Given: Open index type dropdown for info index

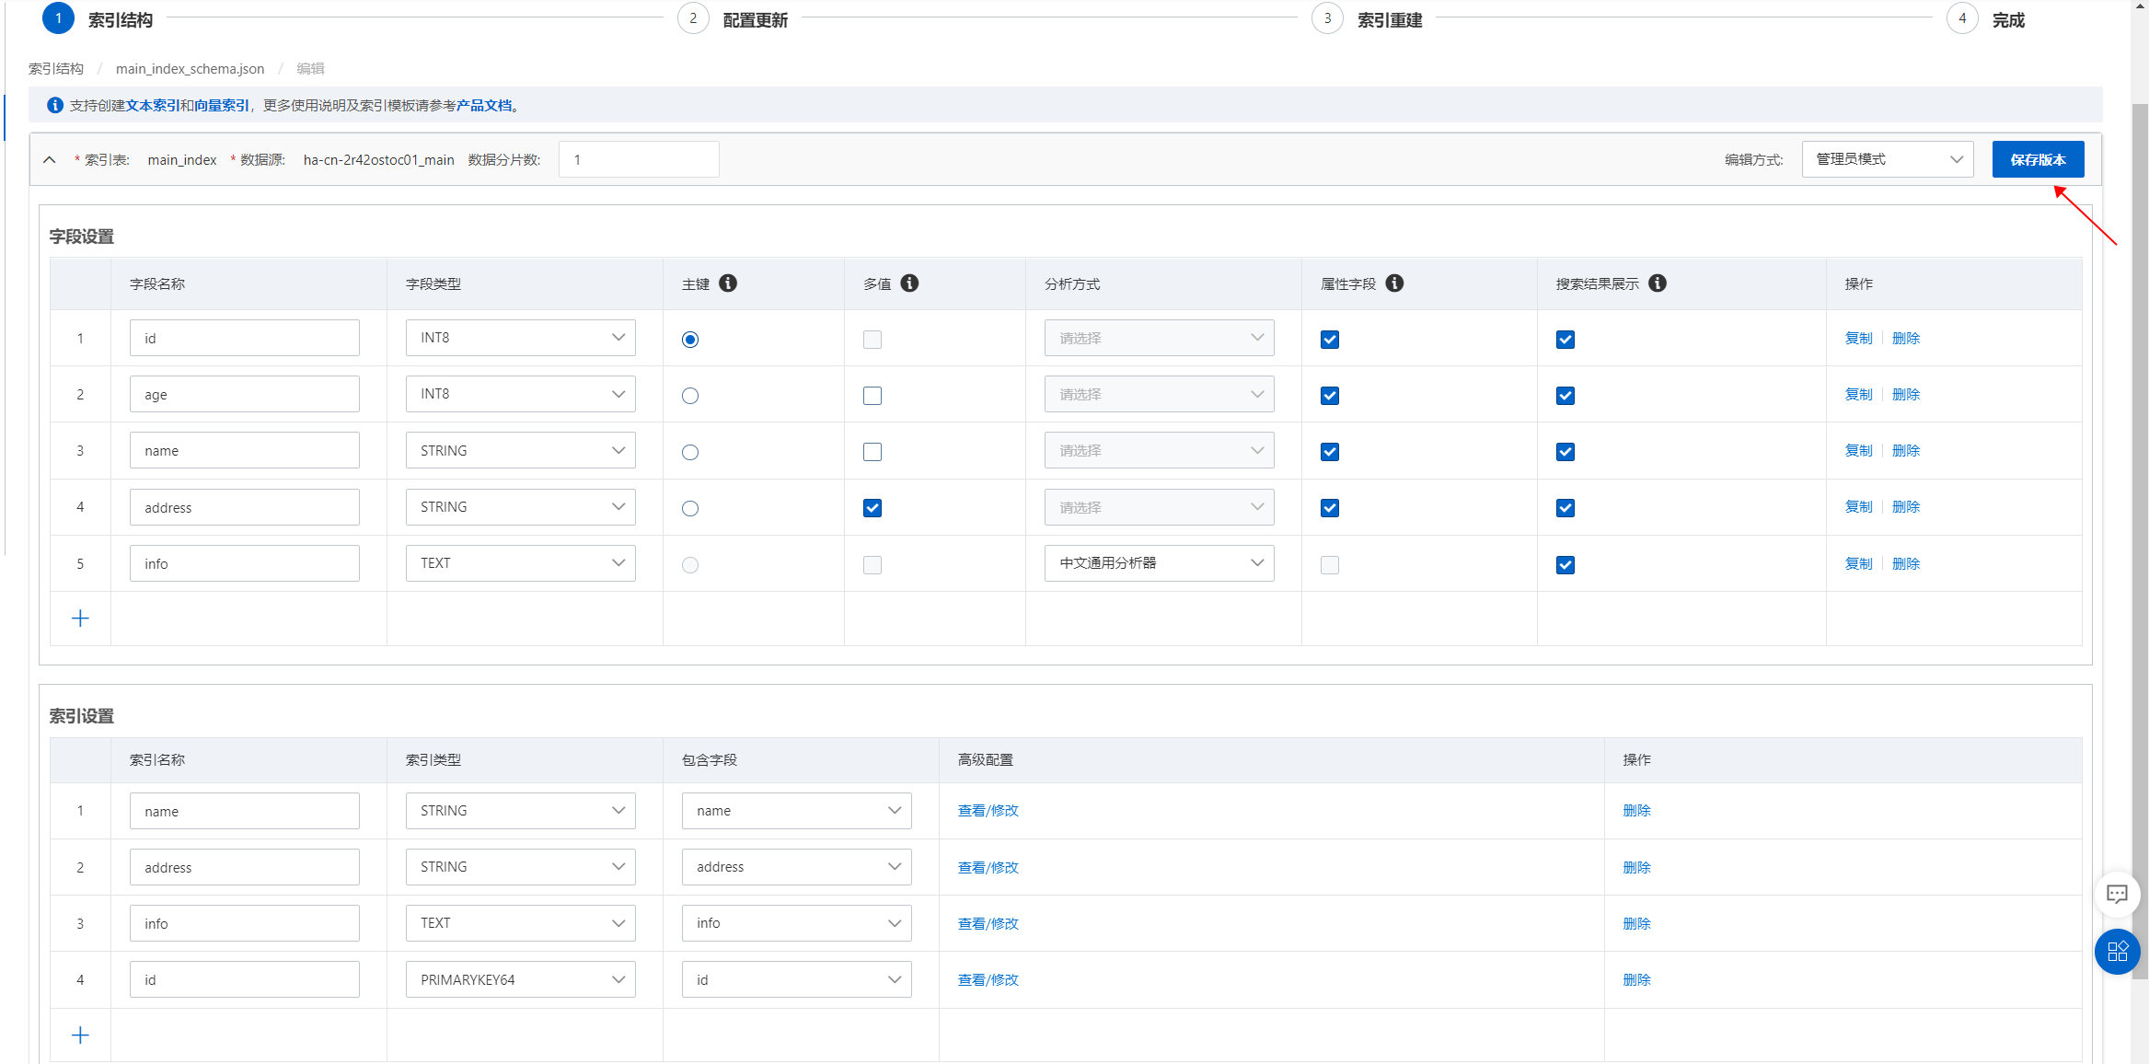Looking at the screenshot, I should pos(521,923).
